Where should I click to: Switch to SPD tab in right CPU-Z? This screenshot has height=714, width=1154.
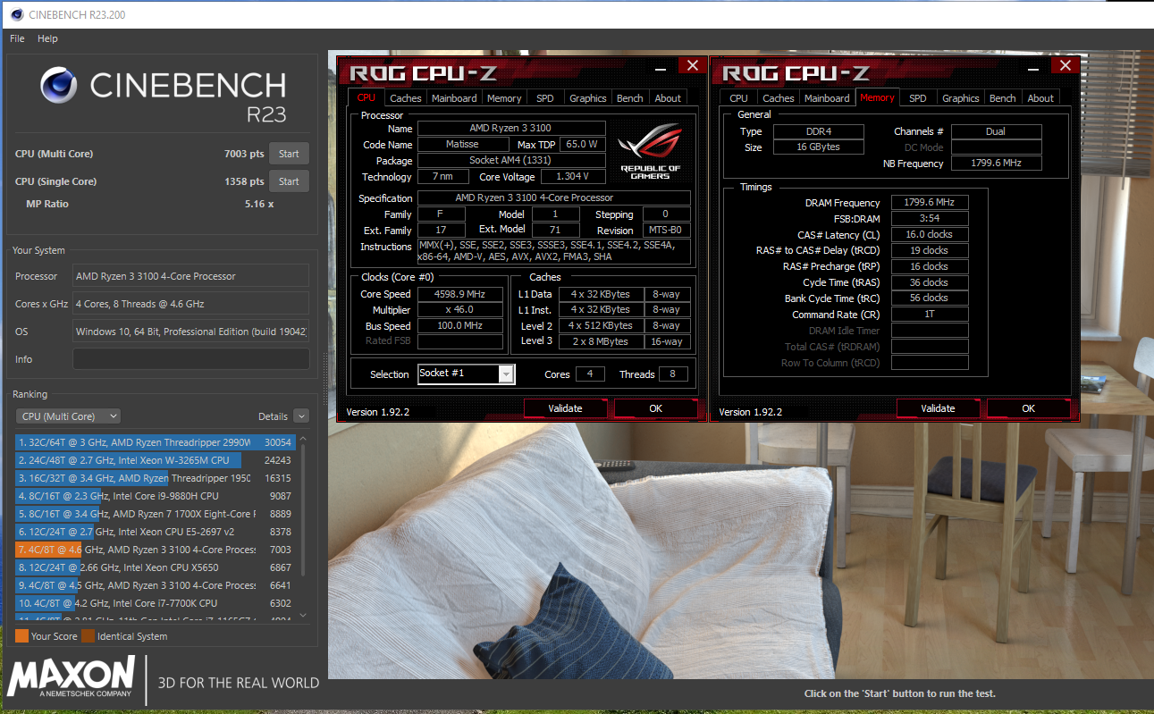tap(918, 98)
